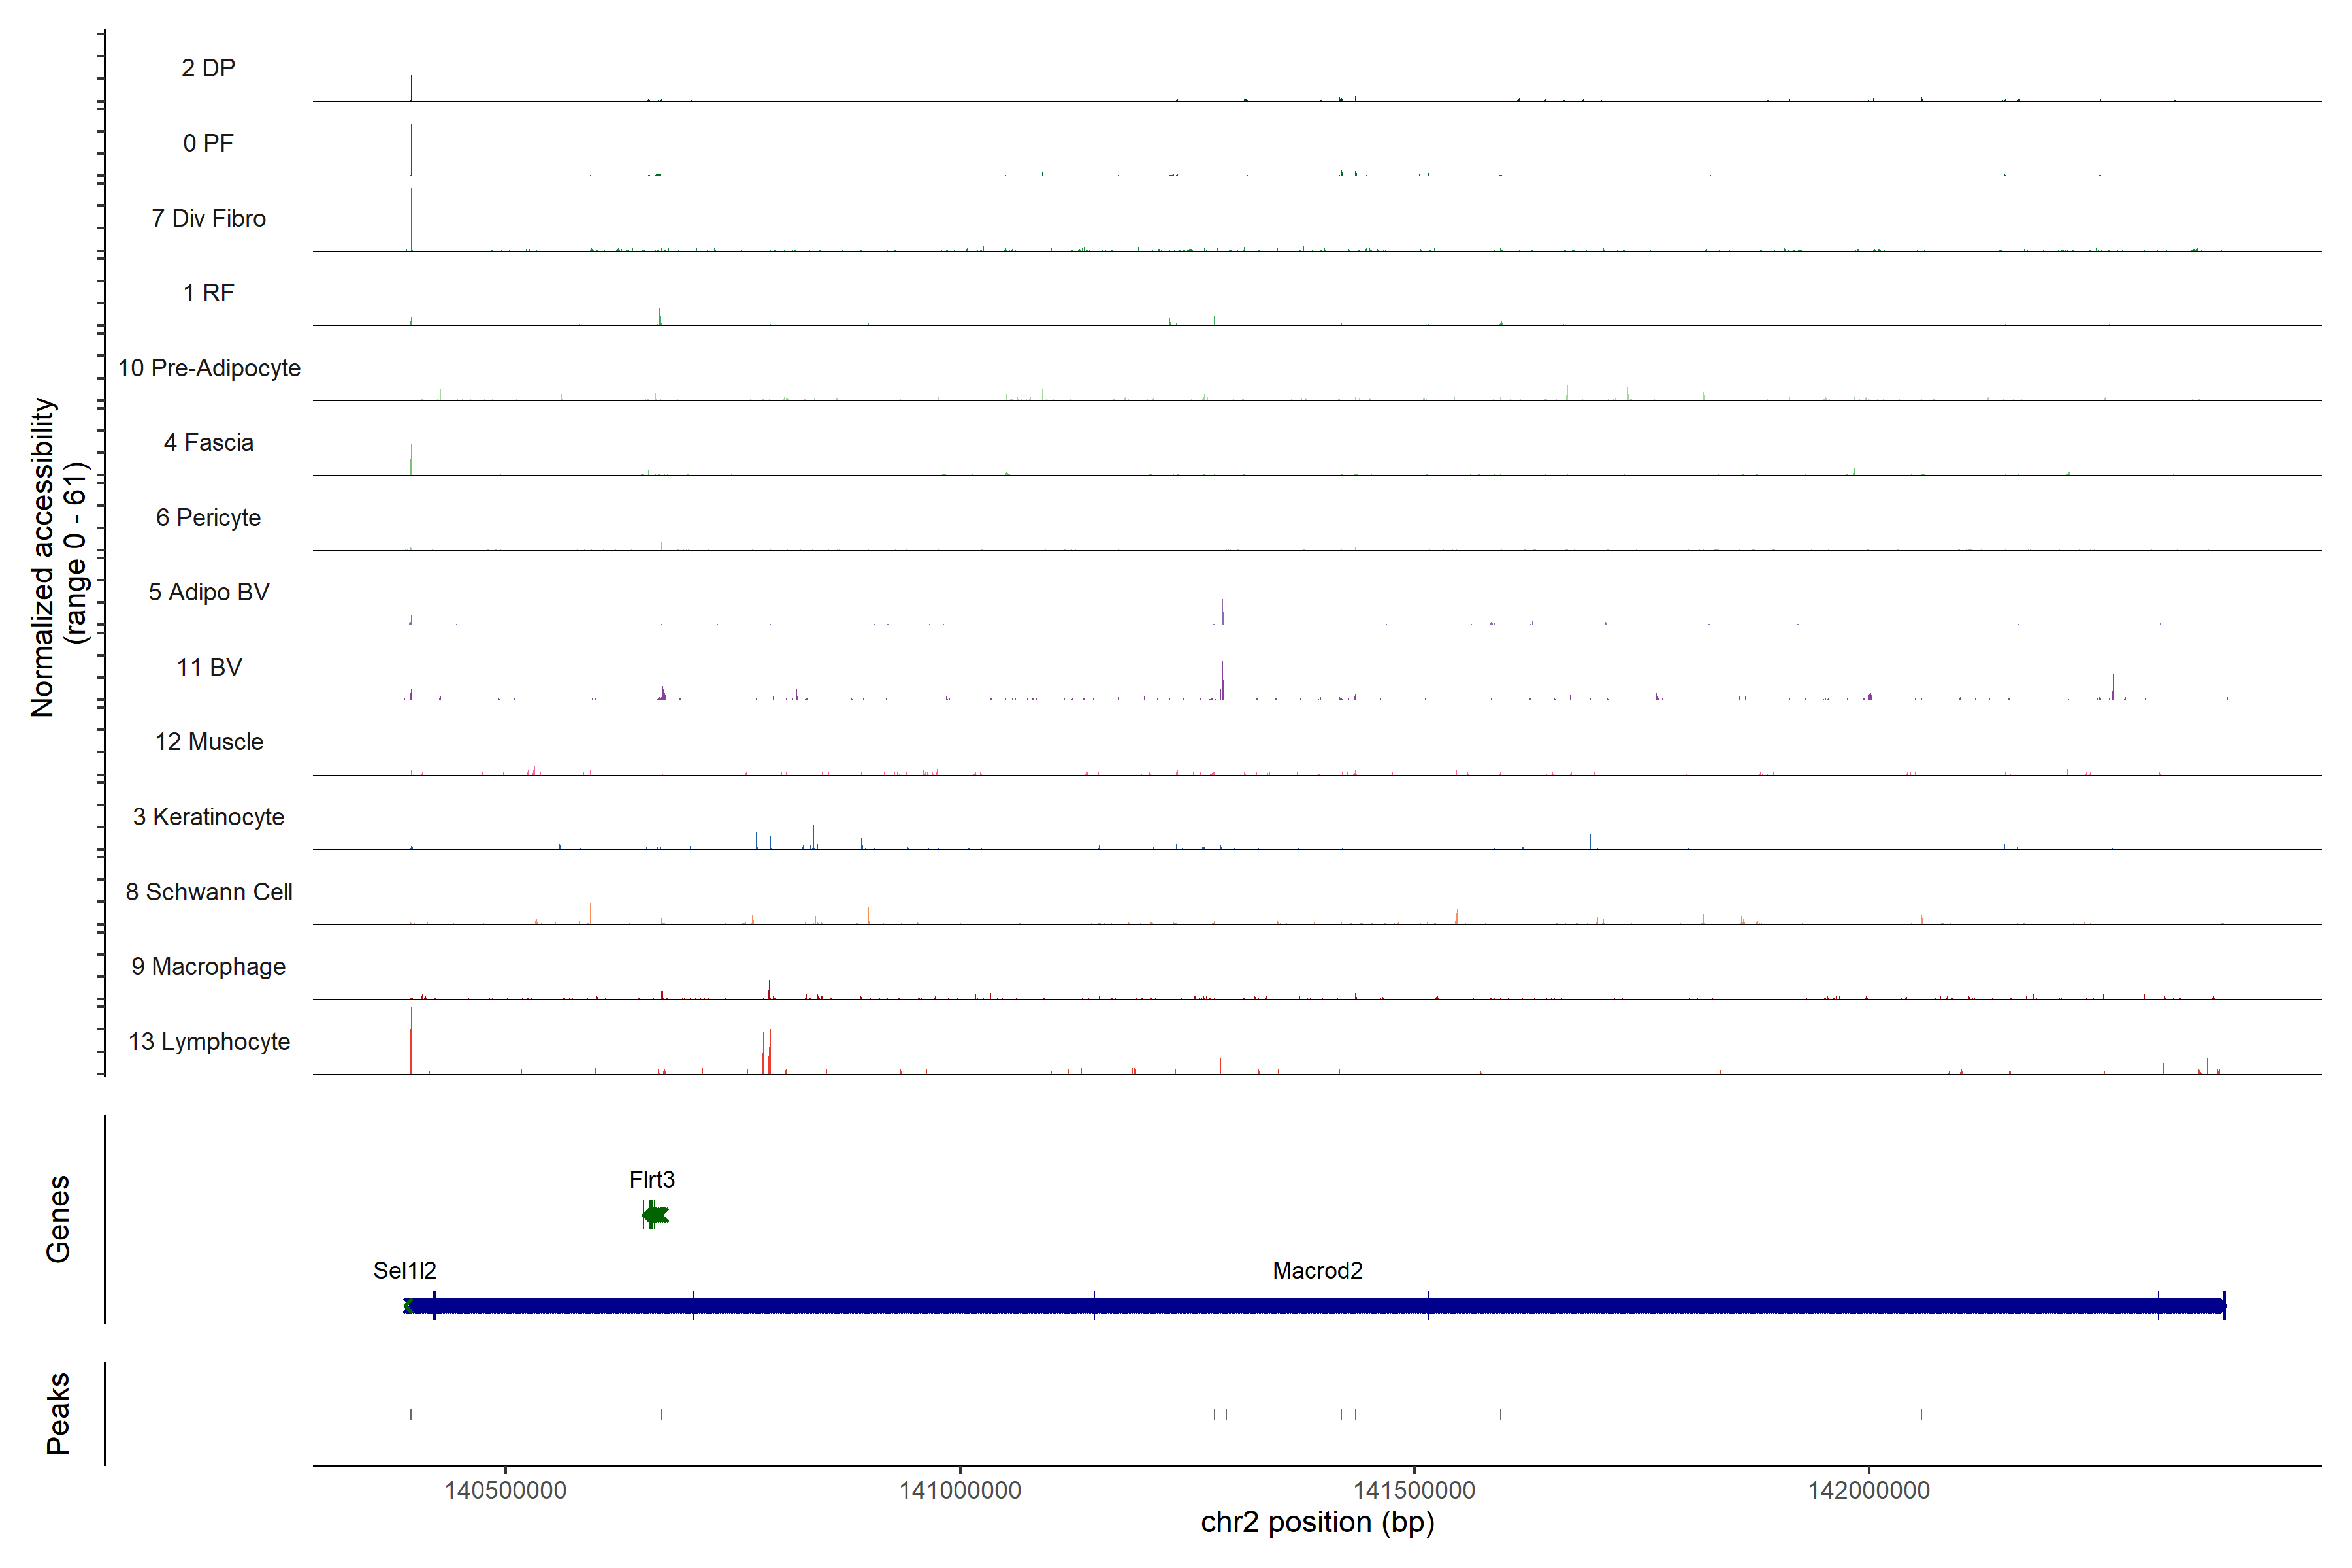2352x1568 pixels.
Task: Select the 2 DP track label
Action: pos(208,68)
